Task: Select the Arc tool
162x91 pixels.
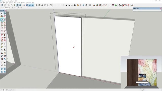Action: point(2,28)
